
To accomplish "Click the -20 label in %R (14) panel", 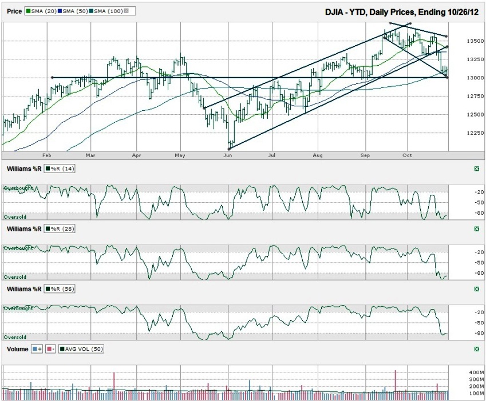I will (479, 192).
